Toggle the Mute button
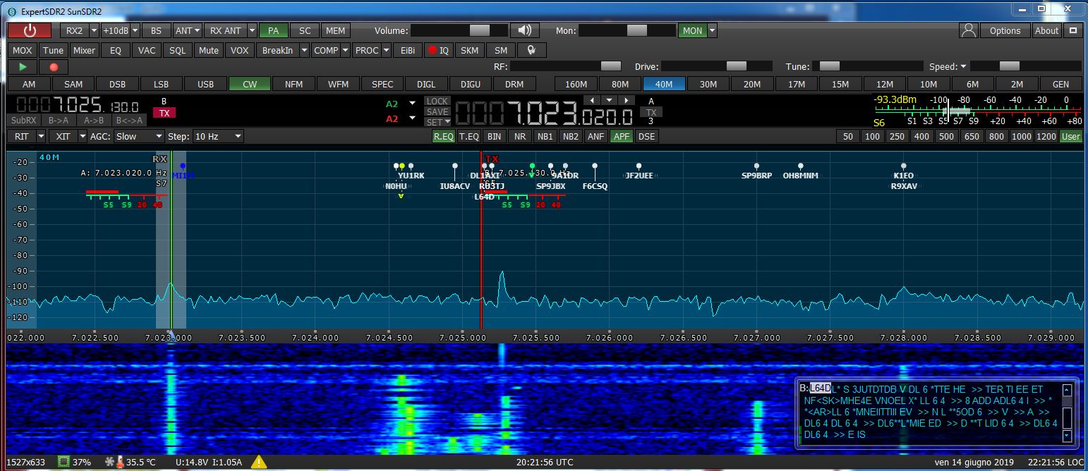 208,50
